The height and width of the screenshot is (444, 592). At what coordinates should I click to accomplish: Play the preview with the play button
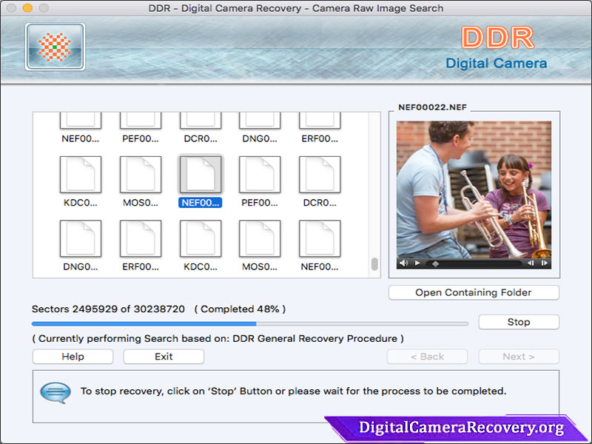pyautogui.click(x=417, y=263)
